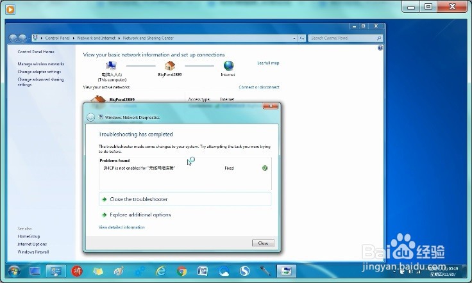
Task: Open the blue gears taskbar icon
Action: [139, 271]
